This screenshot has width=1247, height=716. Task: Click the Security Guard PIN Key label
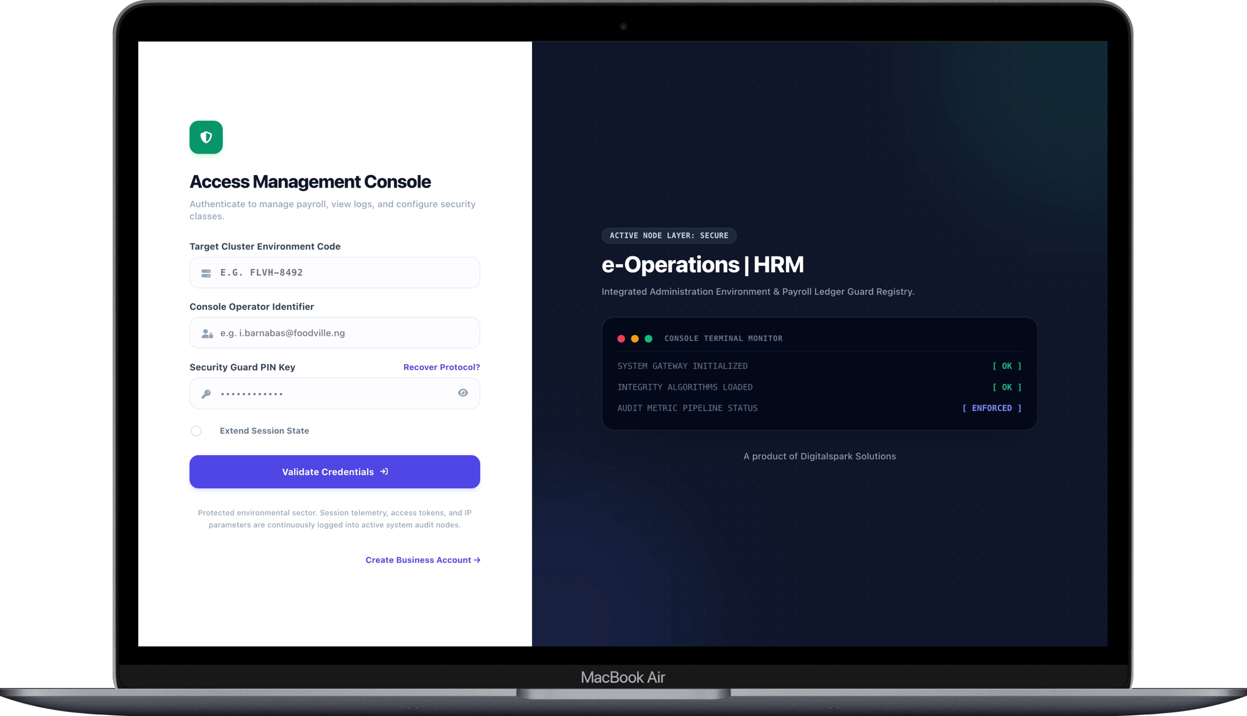242,367
